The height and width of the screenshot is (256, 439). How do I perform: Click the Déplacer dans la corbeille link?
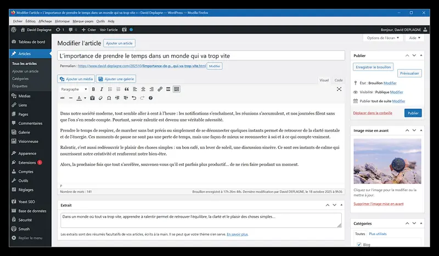point(372,113)
